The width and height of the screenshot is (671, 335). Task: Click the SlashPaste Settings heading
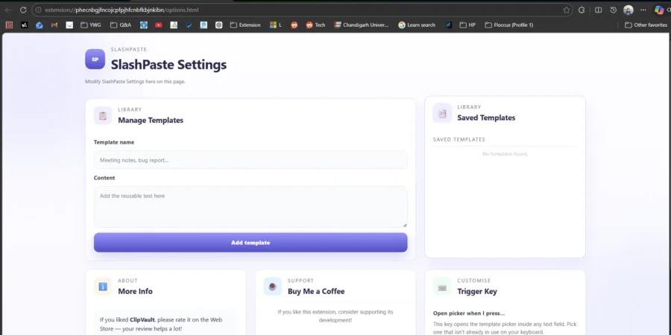pos(168,65)
